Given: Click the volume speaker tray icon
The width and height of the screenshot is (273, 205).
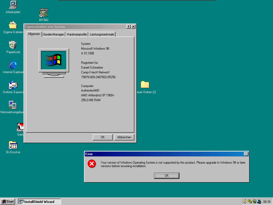Looking at the screenshot, I should pos(245,202).
